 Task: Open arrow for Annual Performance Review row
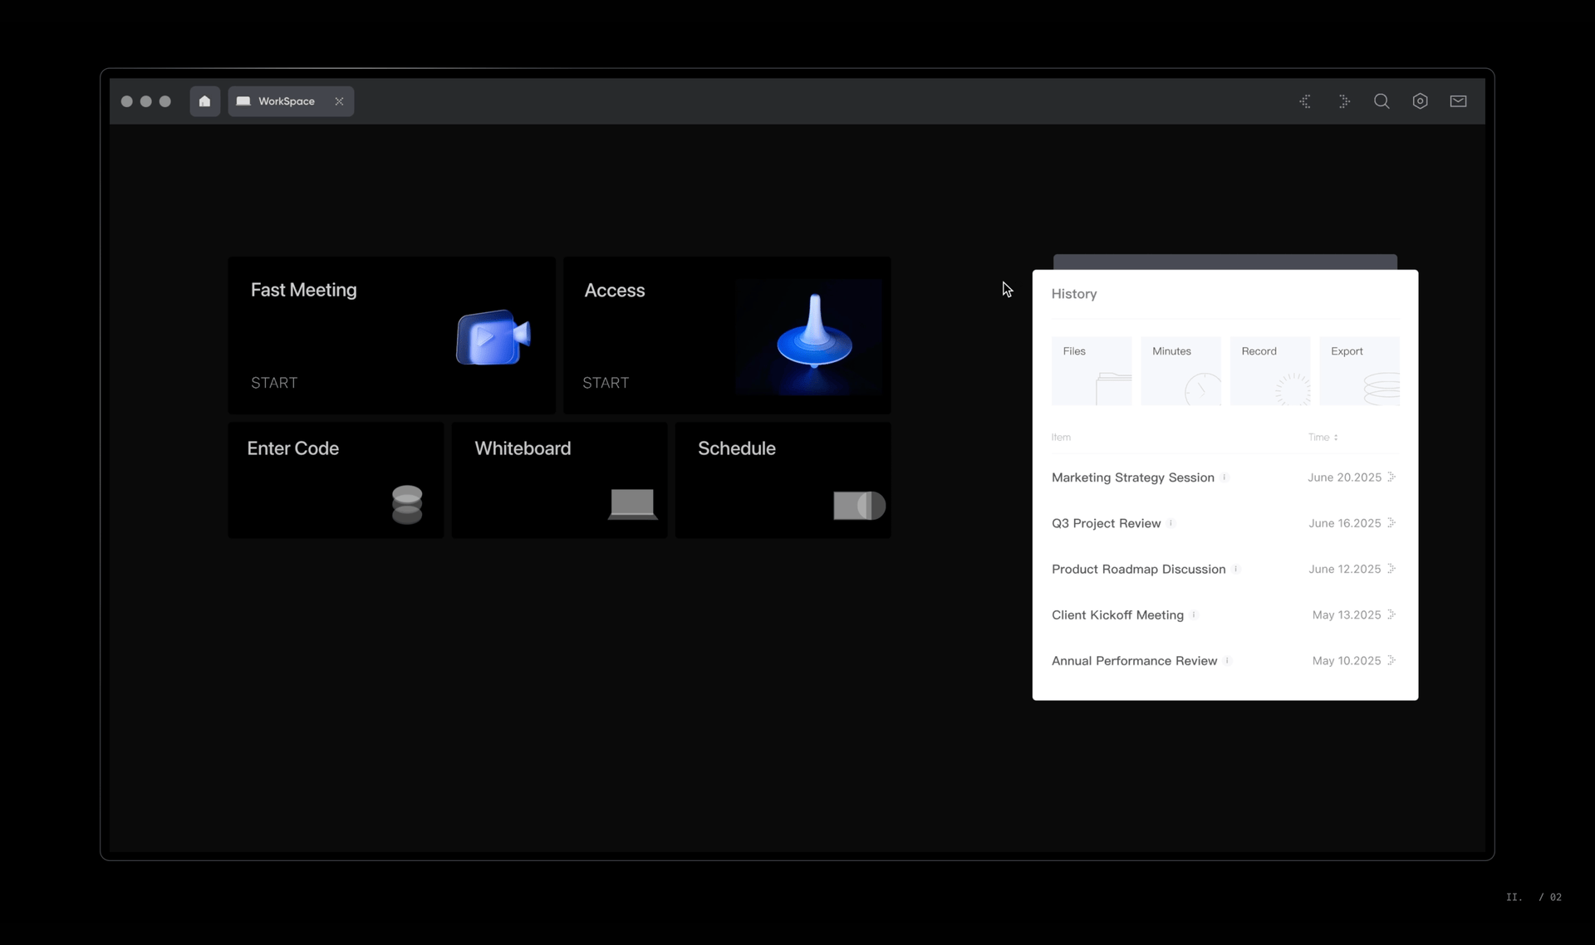point(1391,660)
